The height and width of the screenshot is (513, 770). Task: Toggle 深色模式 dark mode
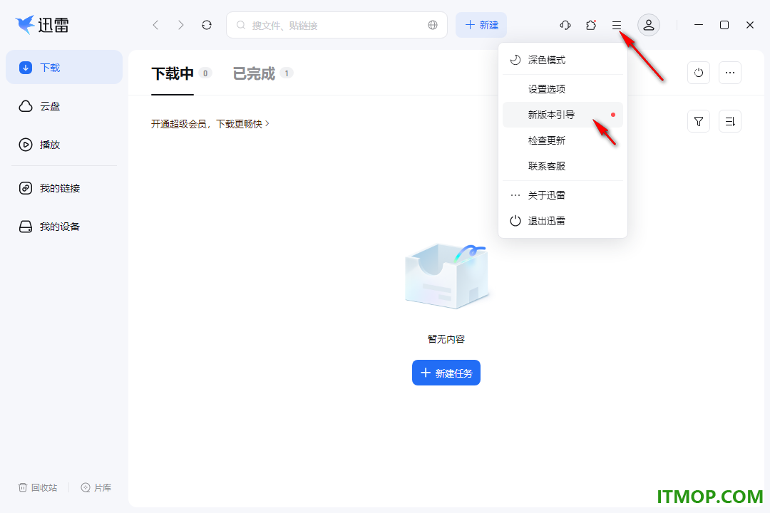click(563, 60)
